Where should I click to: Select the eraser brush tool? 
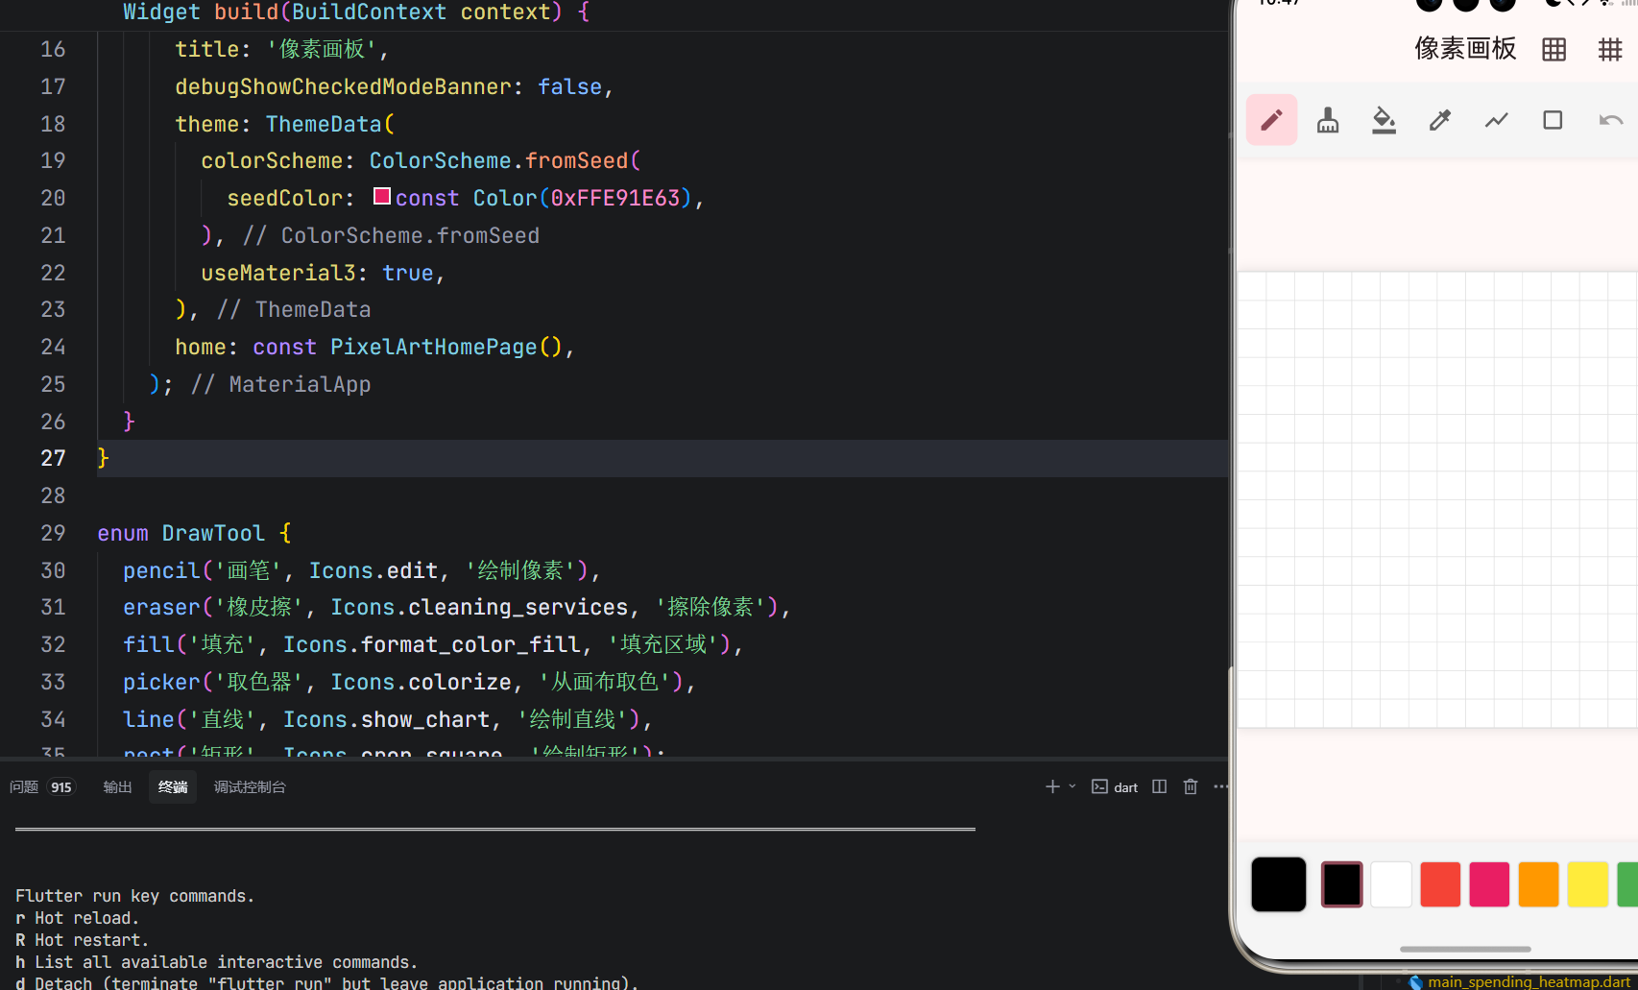coord(1328,120)
